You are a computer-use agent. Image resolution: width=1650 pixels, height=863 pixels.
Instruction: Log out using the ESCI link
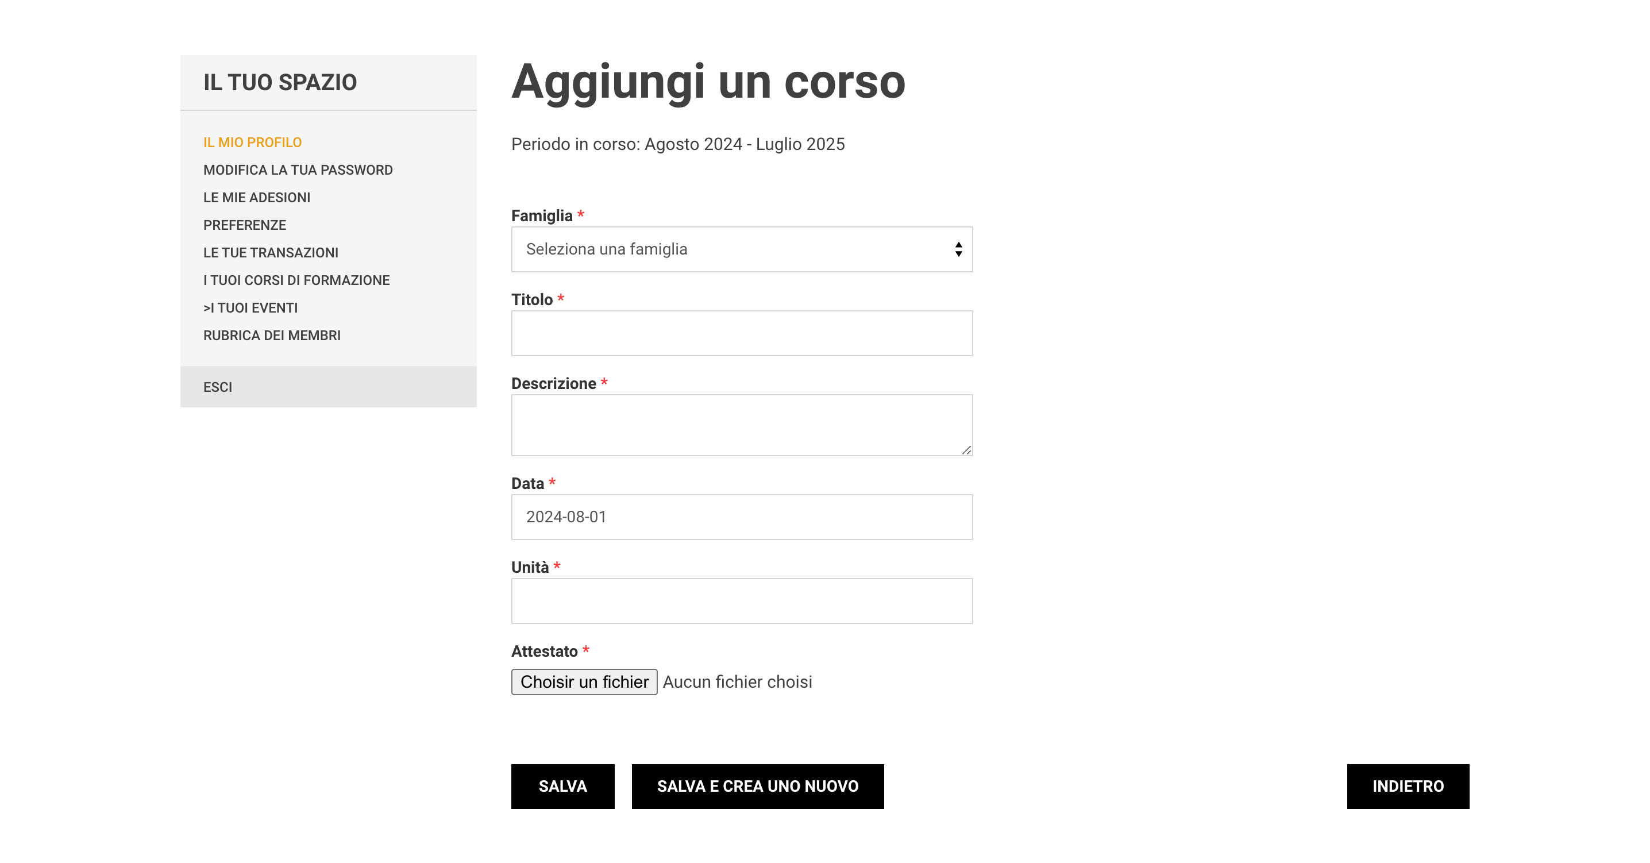tap(218, 387)
